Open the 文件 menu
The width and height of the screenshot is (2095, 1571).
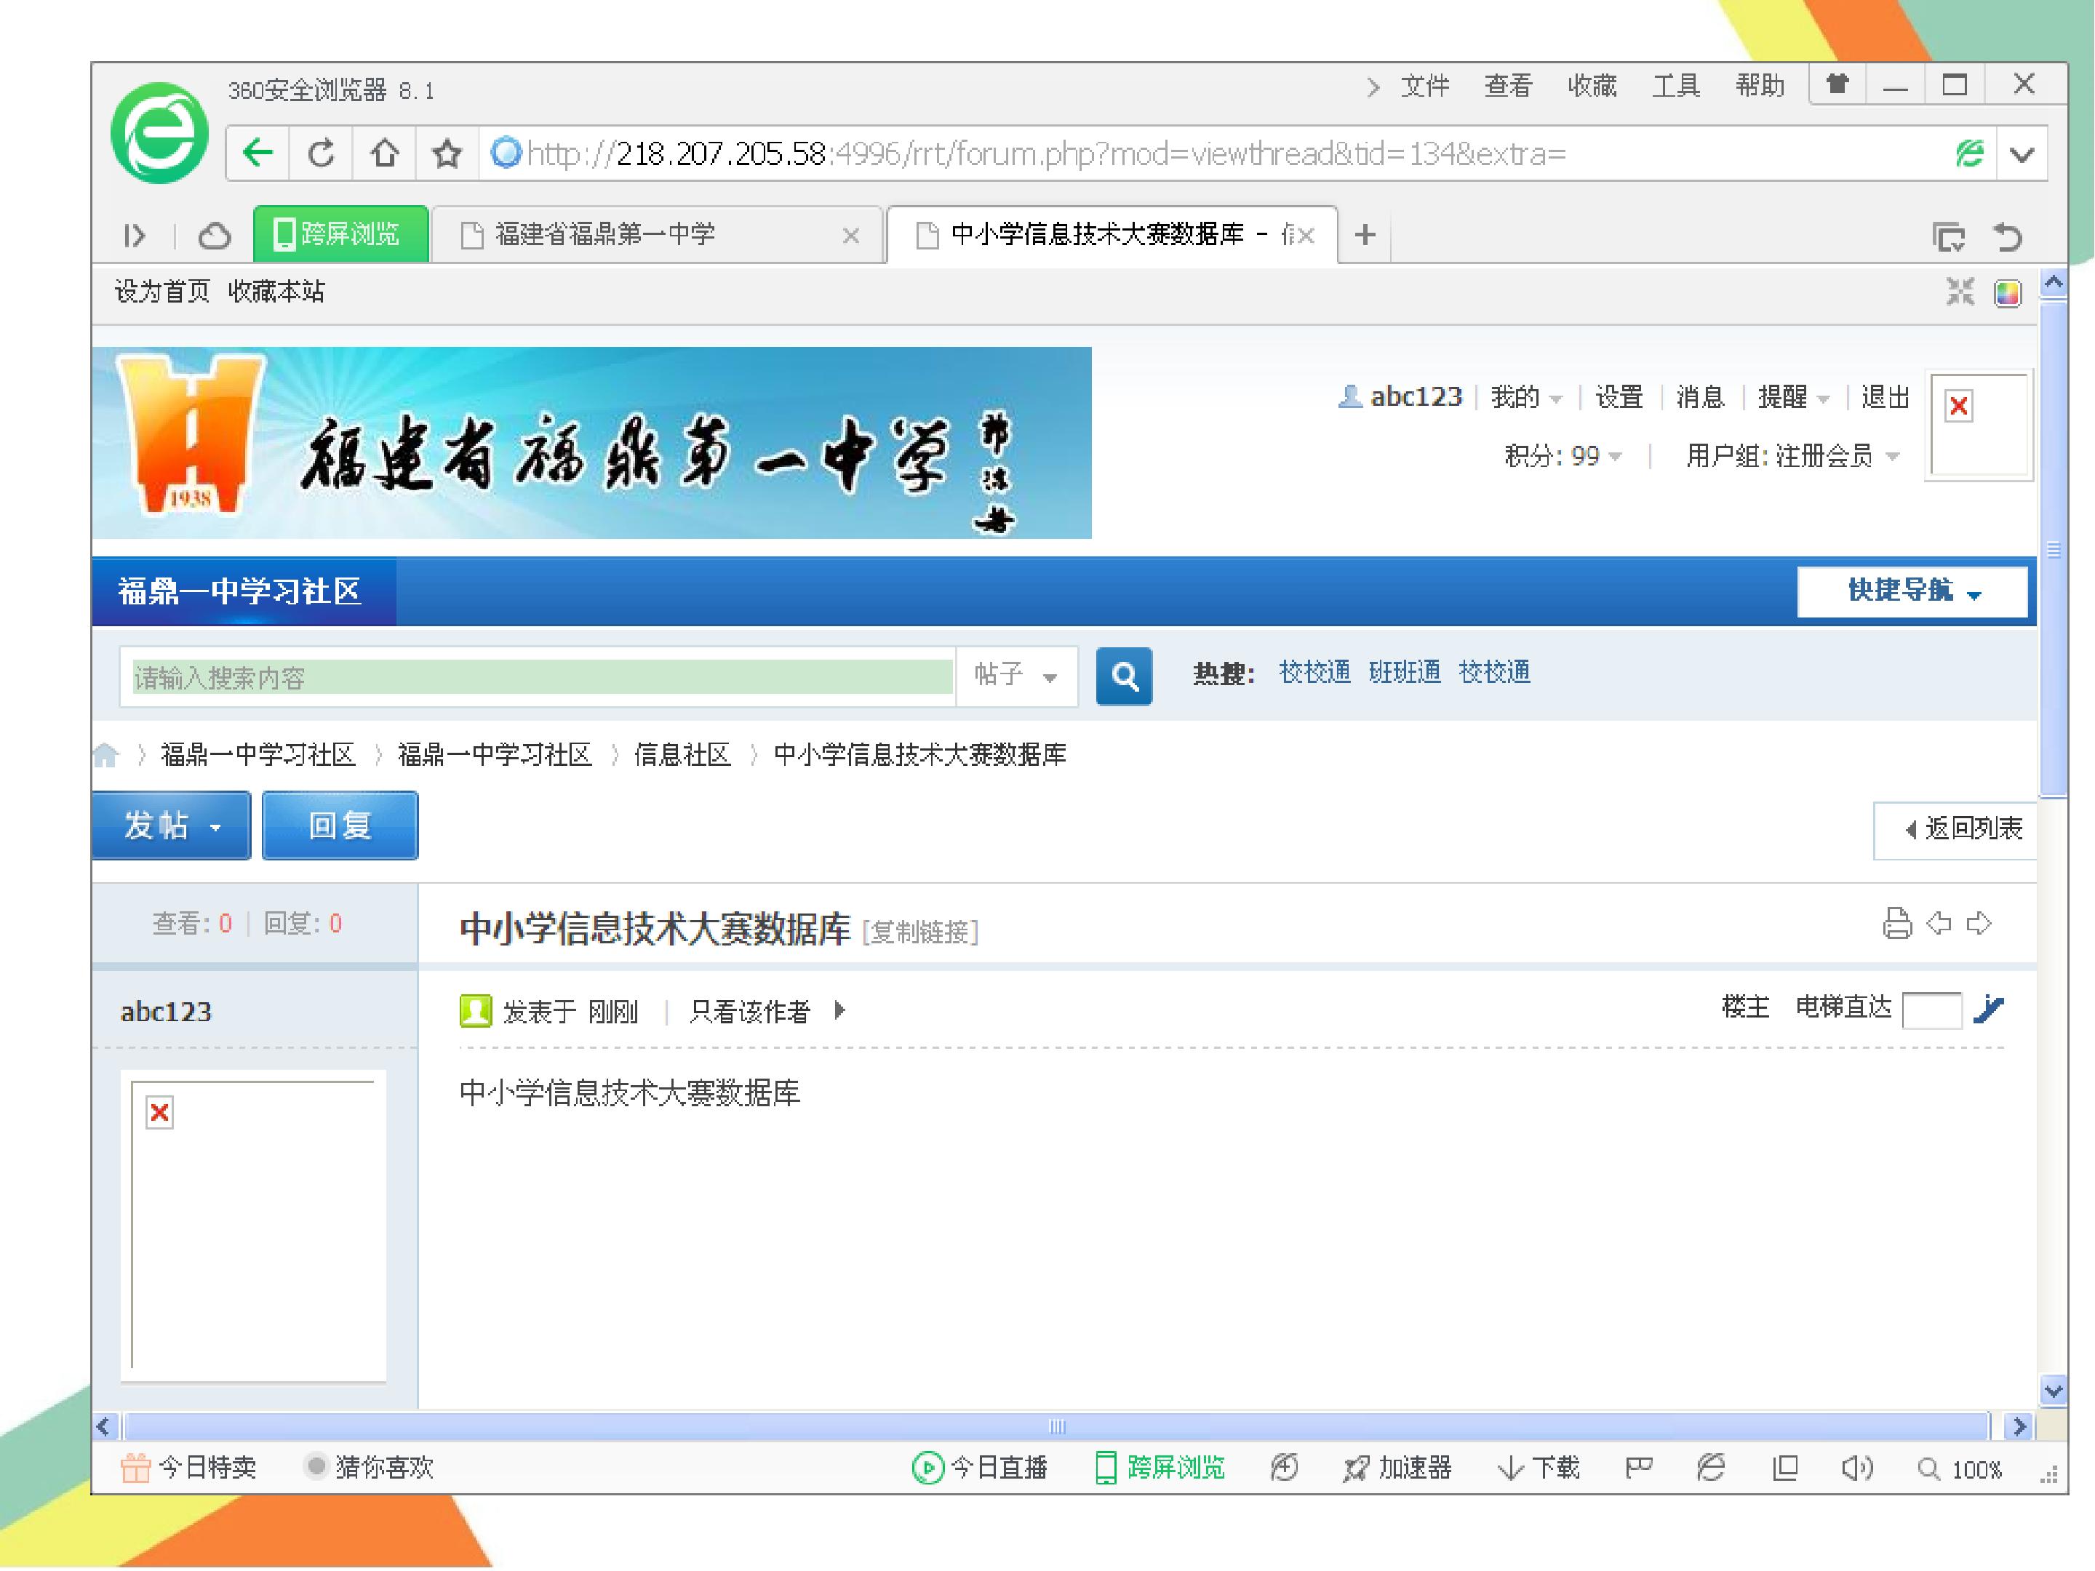[1424, 86]
